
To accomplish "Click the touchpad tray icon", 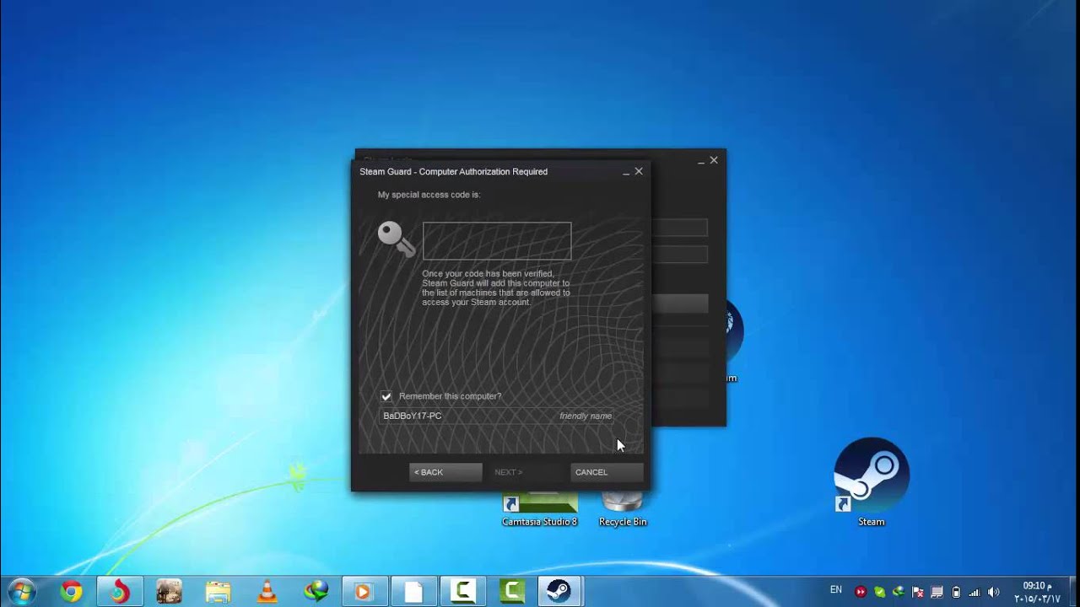I will 937,592.
